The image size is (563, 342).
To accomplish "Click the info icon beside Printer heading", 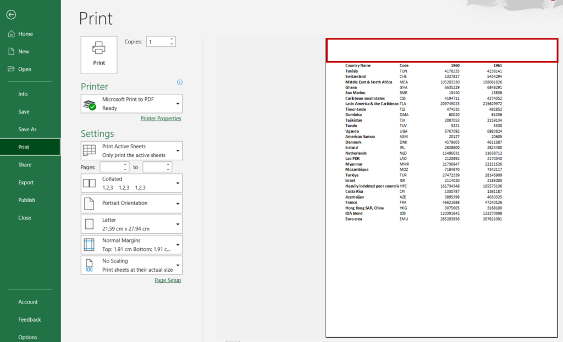I will point(179,82).
